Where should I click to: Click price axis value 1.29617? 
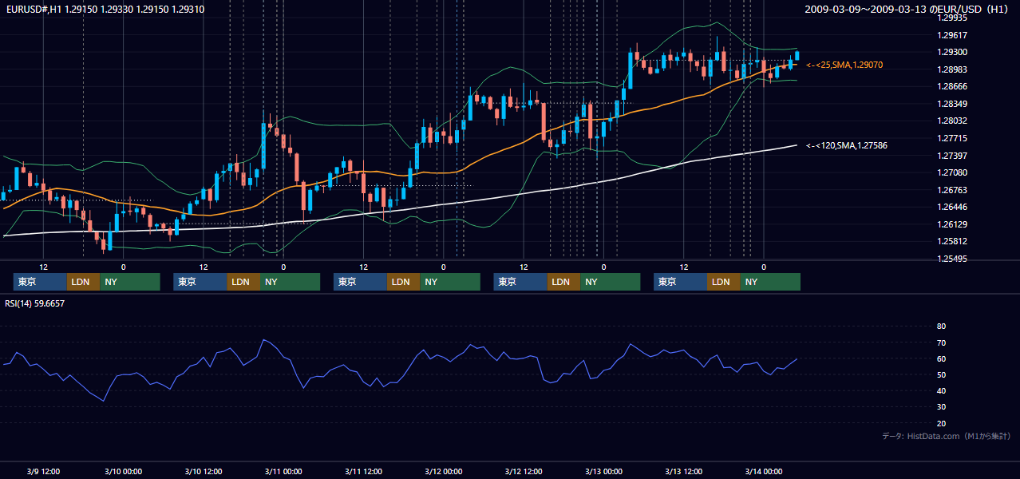pyautogui.click(x=952, y=35)
